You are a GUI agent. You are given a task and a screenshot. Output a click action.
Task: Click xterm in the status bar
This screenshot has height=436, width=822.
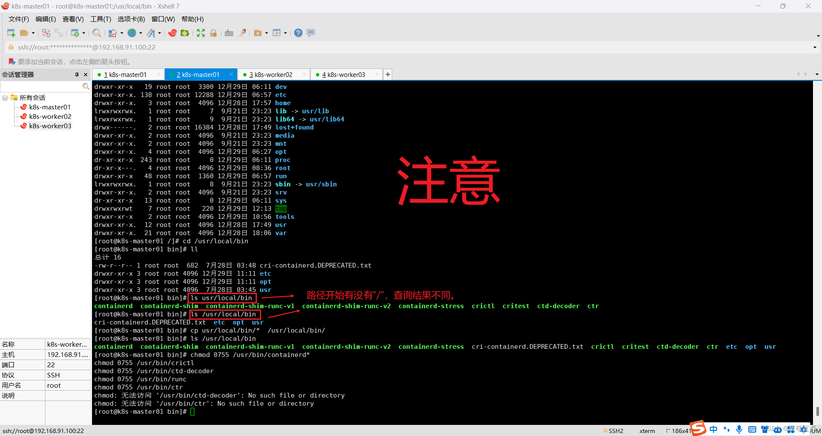tap(647, 431)
